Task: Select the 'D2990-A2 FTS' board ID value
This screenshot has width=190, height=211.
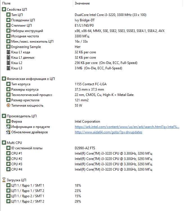Action: [x=85, y=148]
